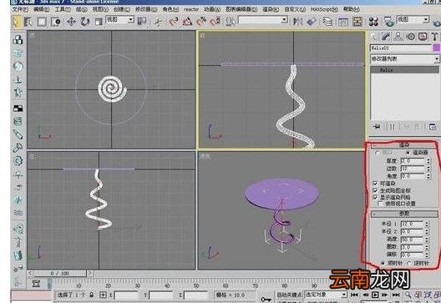
Task: Click the 厚度 thickness input field
Action: [413, 161]
